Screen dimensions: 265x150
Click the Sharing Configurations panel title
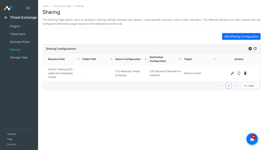click(x=61, y=49)
